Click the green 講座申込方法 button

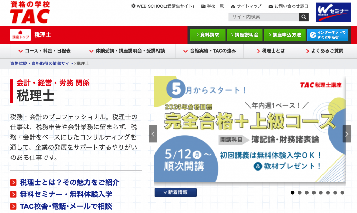285,35
